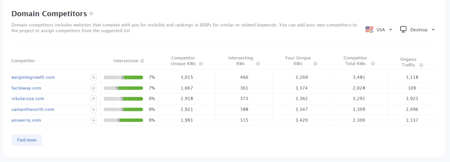Image resolution: width=450 pixels, height=162 pixels.
Task: Click the Find more button
Action: coord(27,140)
